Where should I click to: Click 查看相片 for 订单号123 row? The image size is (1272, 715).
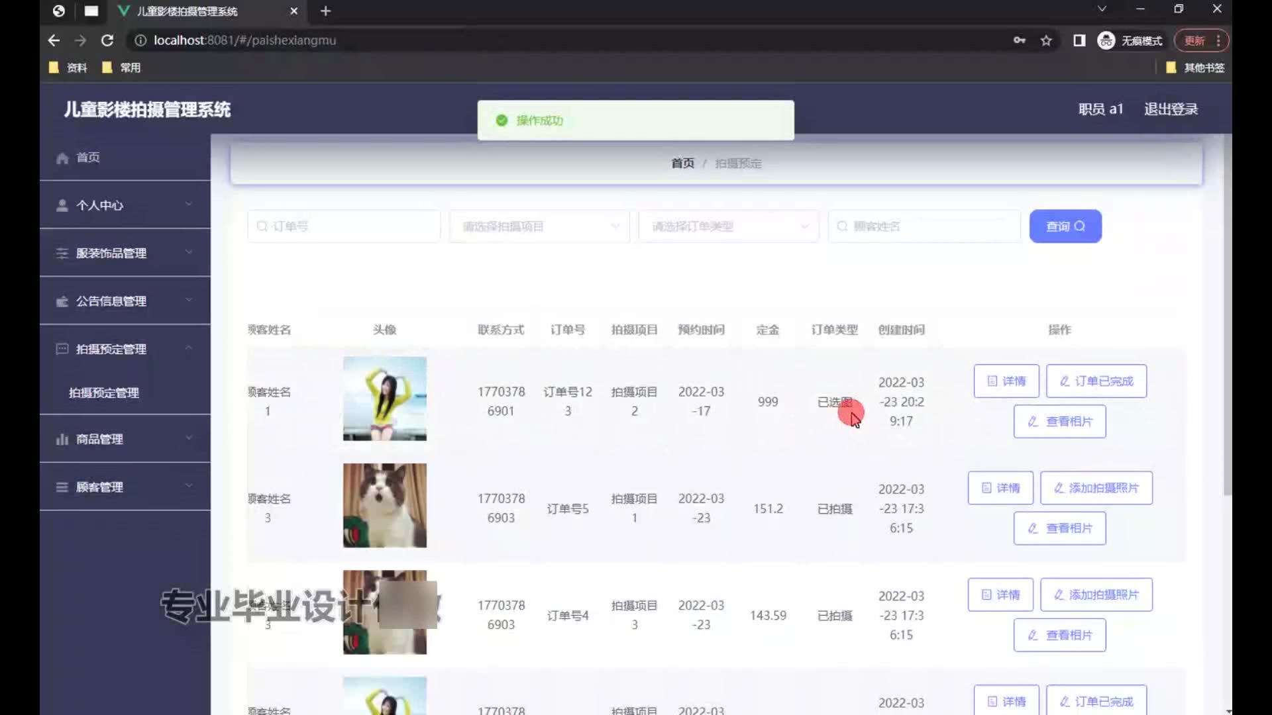tap(1059, 422)
